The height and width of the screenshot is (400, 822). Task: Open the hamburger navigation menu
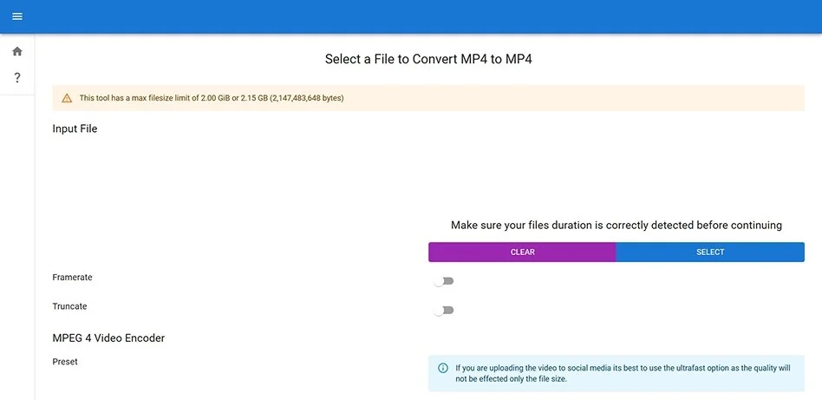[17, 16]
